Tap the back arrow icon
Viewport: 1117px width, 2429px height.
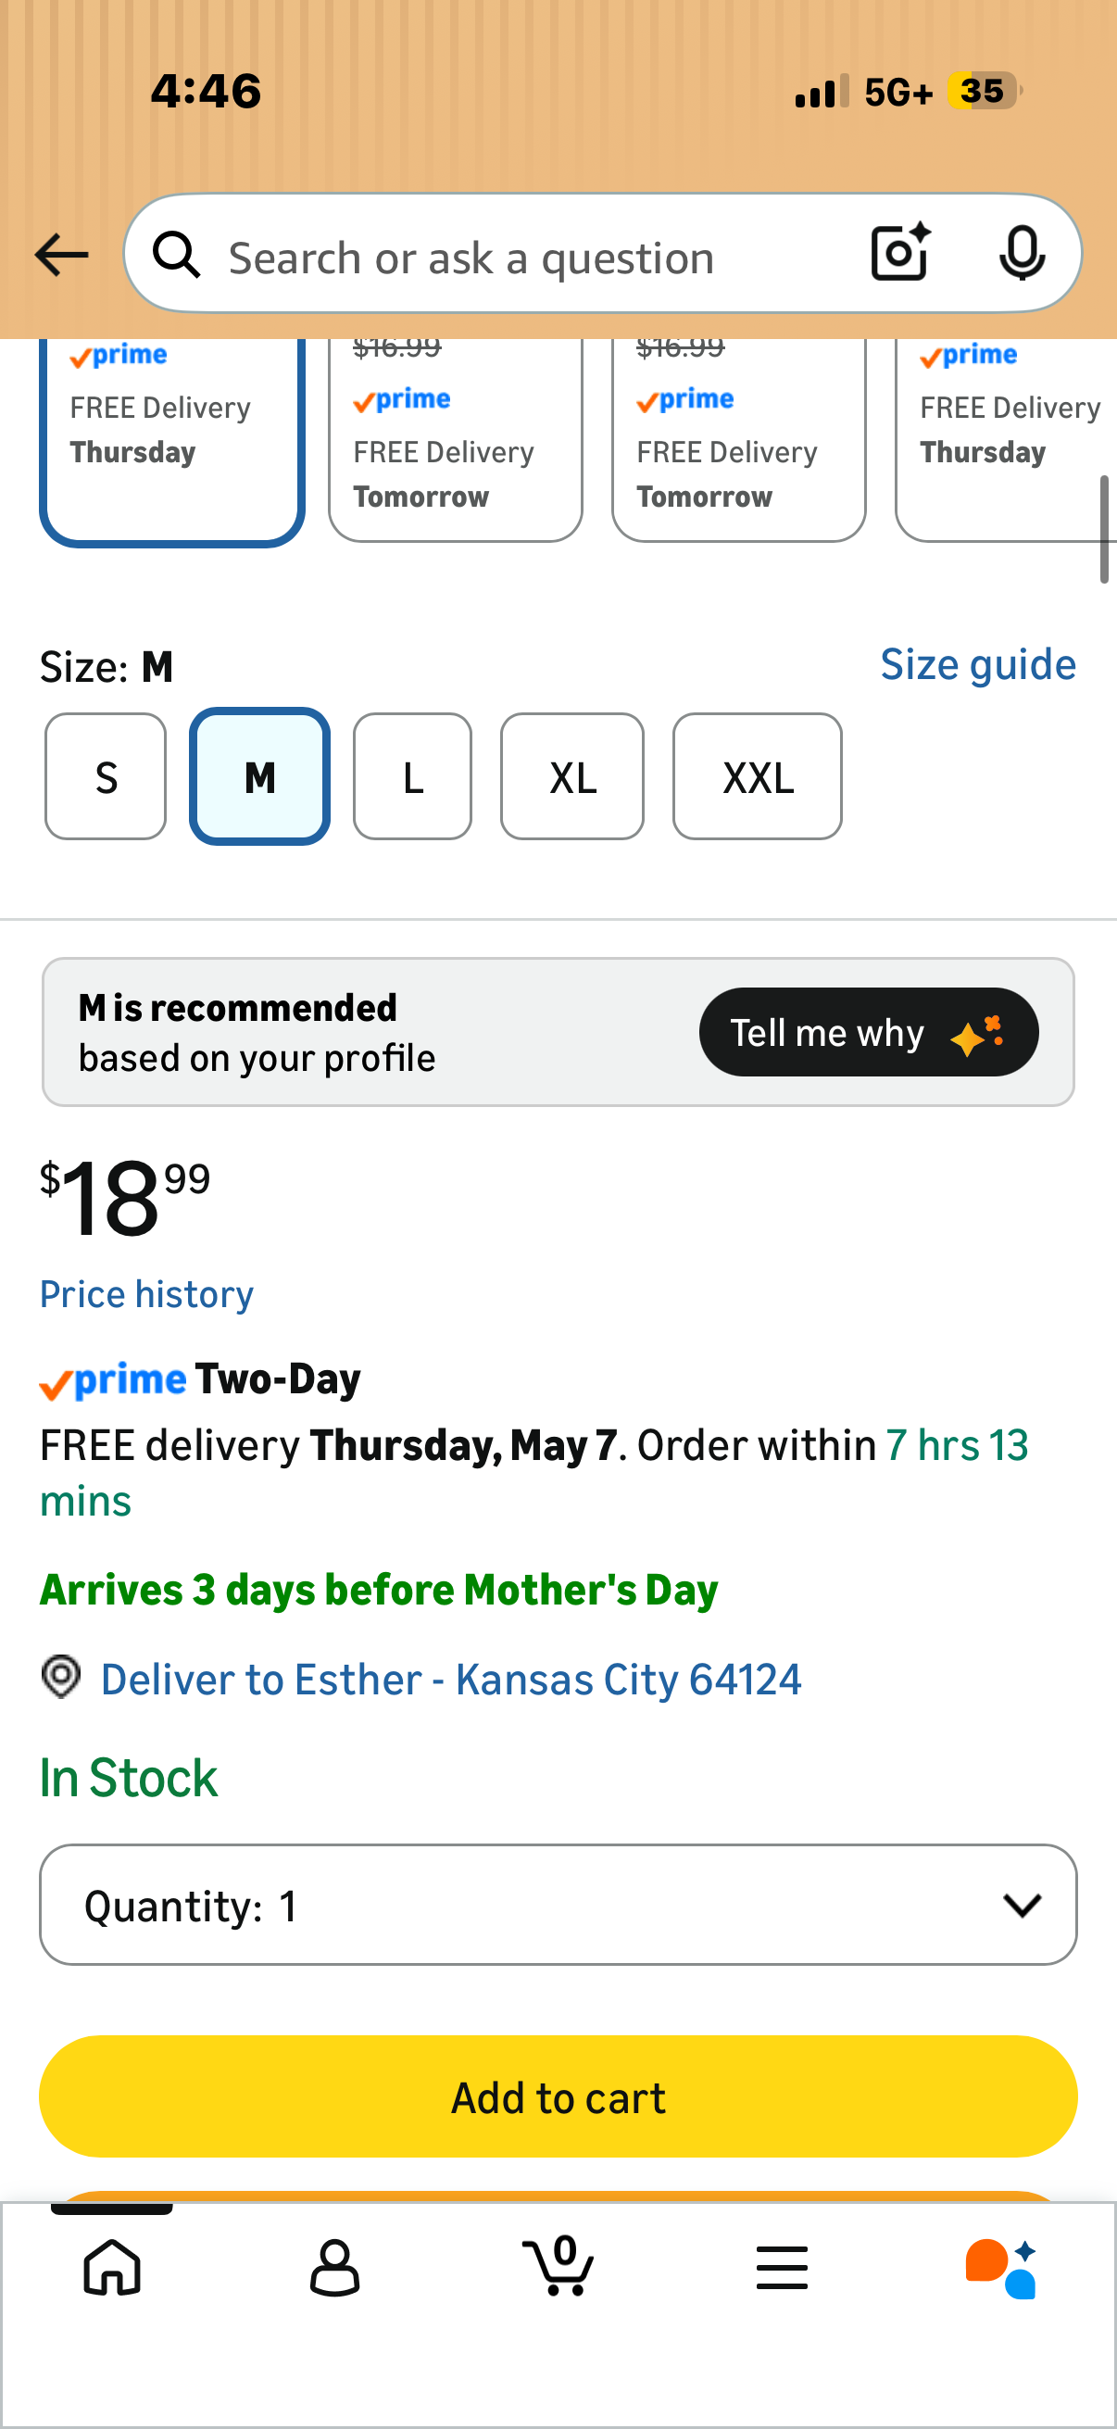(61, 256)
